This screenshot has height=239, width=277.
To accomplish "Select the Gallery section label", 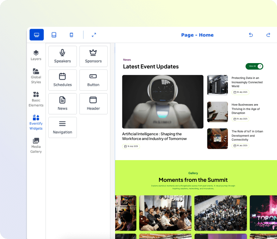I will [x=193, y=173].
